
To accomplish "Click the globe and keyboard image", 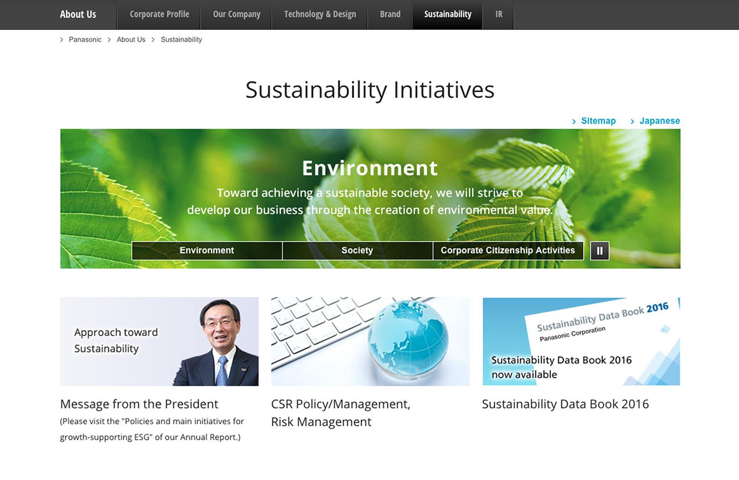I will point(370,341).
